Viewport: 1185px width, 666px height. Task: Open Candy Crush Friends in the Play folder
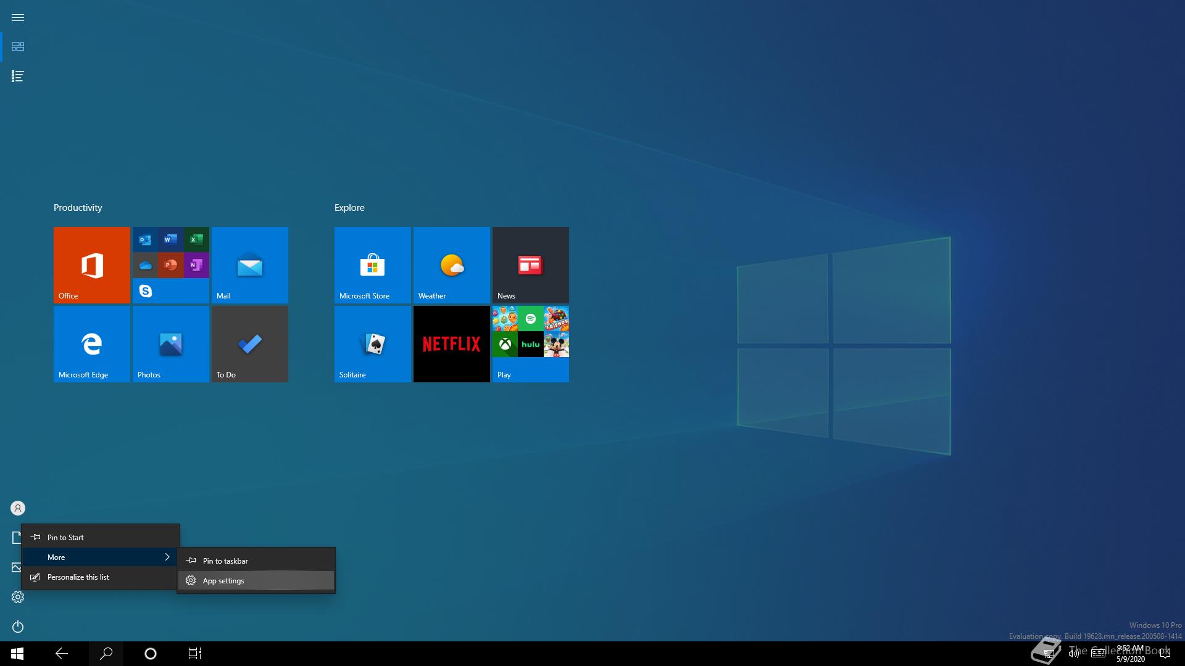coord(556,319)
